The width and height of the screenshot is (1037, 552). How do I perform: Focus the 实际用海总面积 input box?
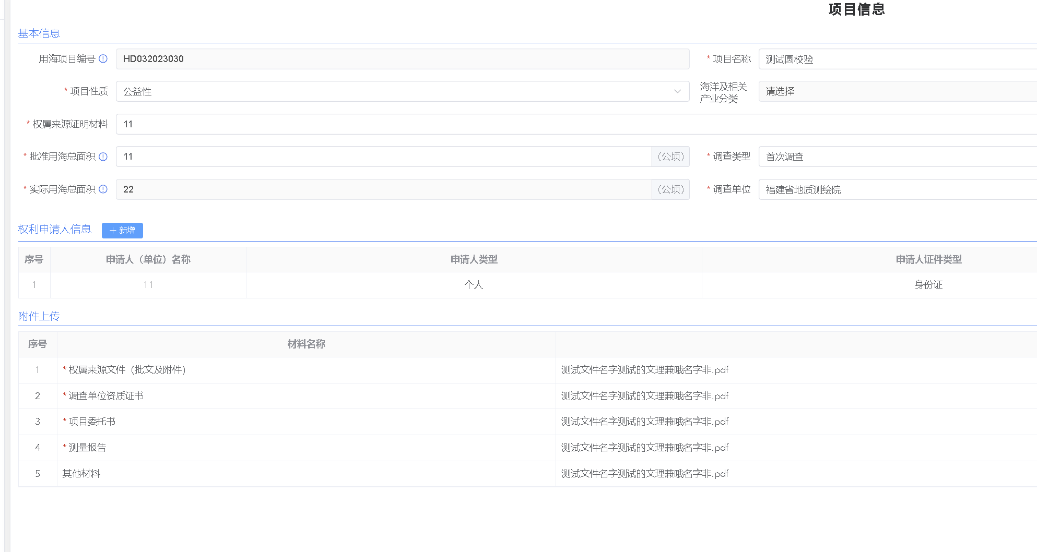click(x=383, y=189)
